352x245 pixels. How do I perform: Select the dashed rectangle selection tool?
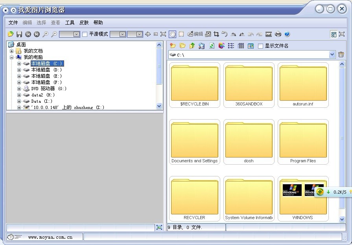(x=181, y=34)
